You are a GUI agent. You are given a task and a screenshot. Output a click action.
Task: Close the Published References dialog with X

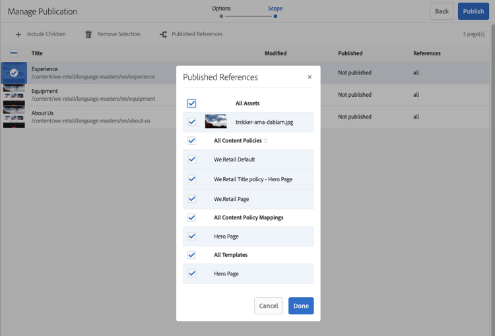coord(310,77)
